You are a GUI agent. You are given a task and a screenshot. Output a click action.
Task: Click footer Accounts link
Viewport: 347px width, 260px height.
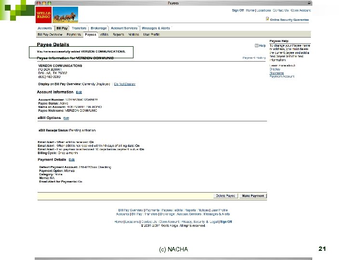(122, 214)
